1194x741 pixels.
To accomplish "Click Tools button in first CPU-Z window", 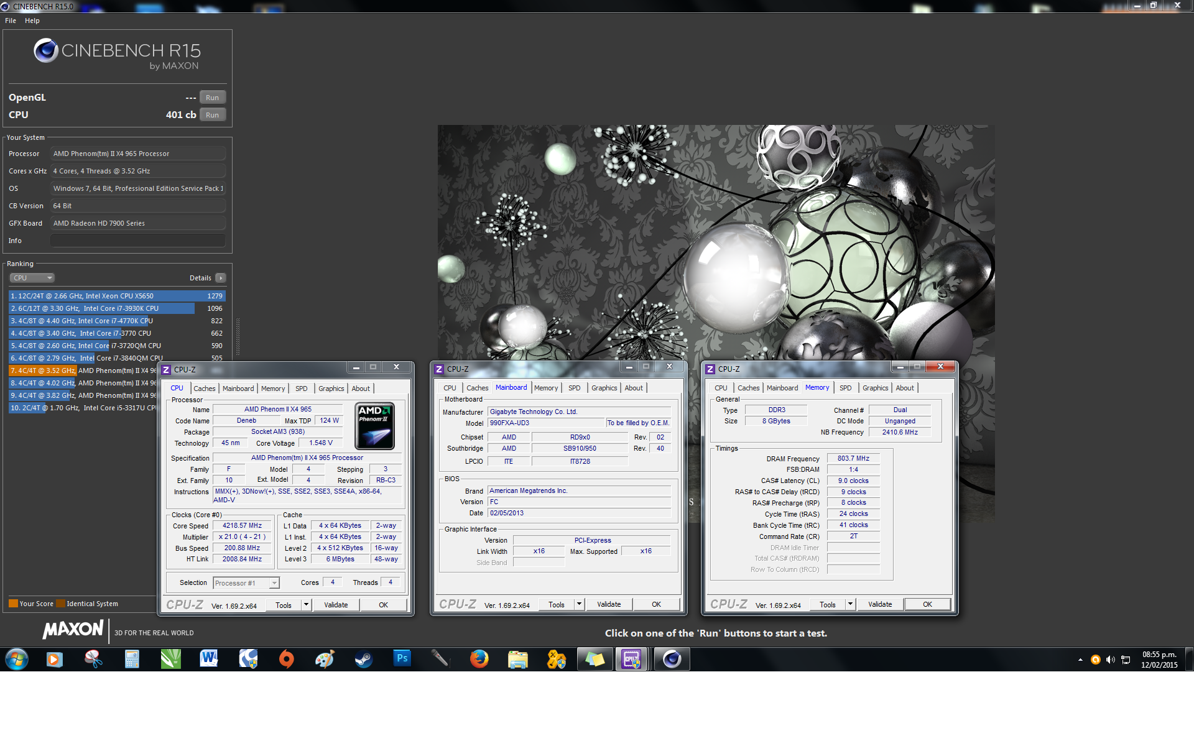I will [x=284, y=605].
